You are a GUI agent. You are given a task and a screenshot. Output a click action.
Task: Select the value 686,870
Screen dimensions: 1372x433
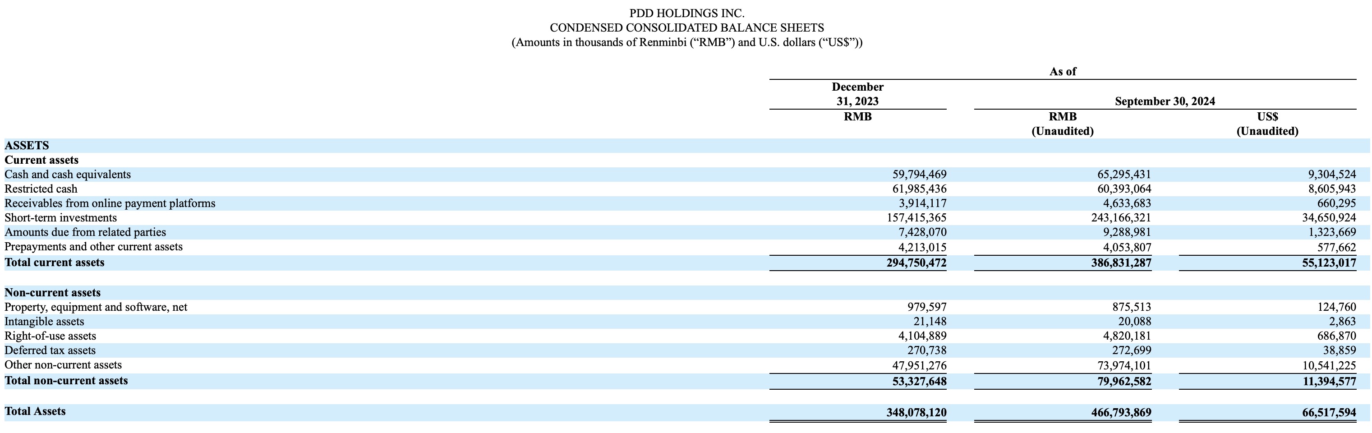[1336, 336]
